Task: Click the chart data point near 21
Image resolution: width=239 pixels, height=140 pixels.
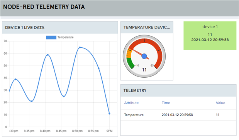Action: [x=32, y=102]
